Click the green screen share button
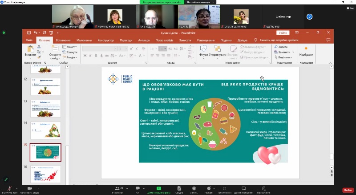Viewport: 356px width, 195px height. click(x=158, y=188)
